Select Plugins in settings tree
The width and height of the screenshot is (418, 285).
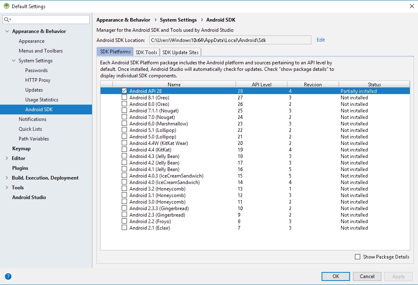pyautogui.click(x=20, y=168)
